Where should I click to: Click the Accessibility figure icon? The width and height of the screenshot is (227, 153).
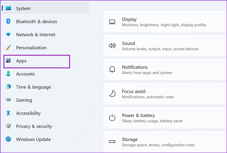(8, 113)
